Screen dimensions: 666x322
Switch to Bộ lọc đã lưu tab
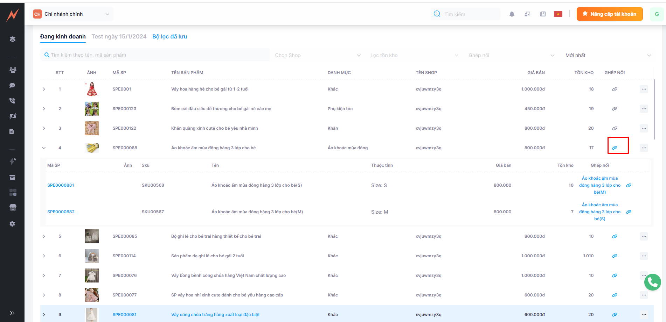(169, 37)
